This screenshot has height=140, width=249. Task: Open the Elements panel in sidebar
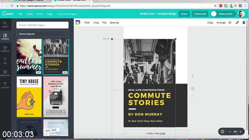(x=5, y=49)
